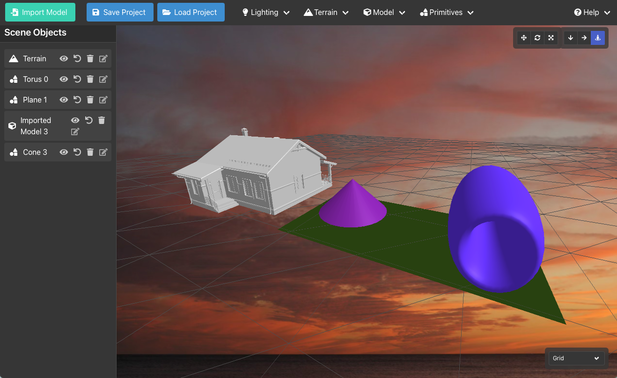Viewport: 617px width, 378px height.
Task: Select the move (translate) gizmo tool
Action: (524, 38)
